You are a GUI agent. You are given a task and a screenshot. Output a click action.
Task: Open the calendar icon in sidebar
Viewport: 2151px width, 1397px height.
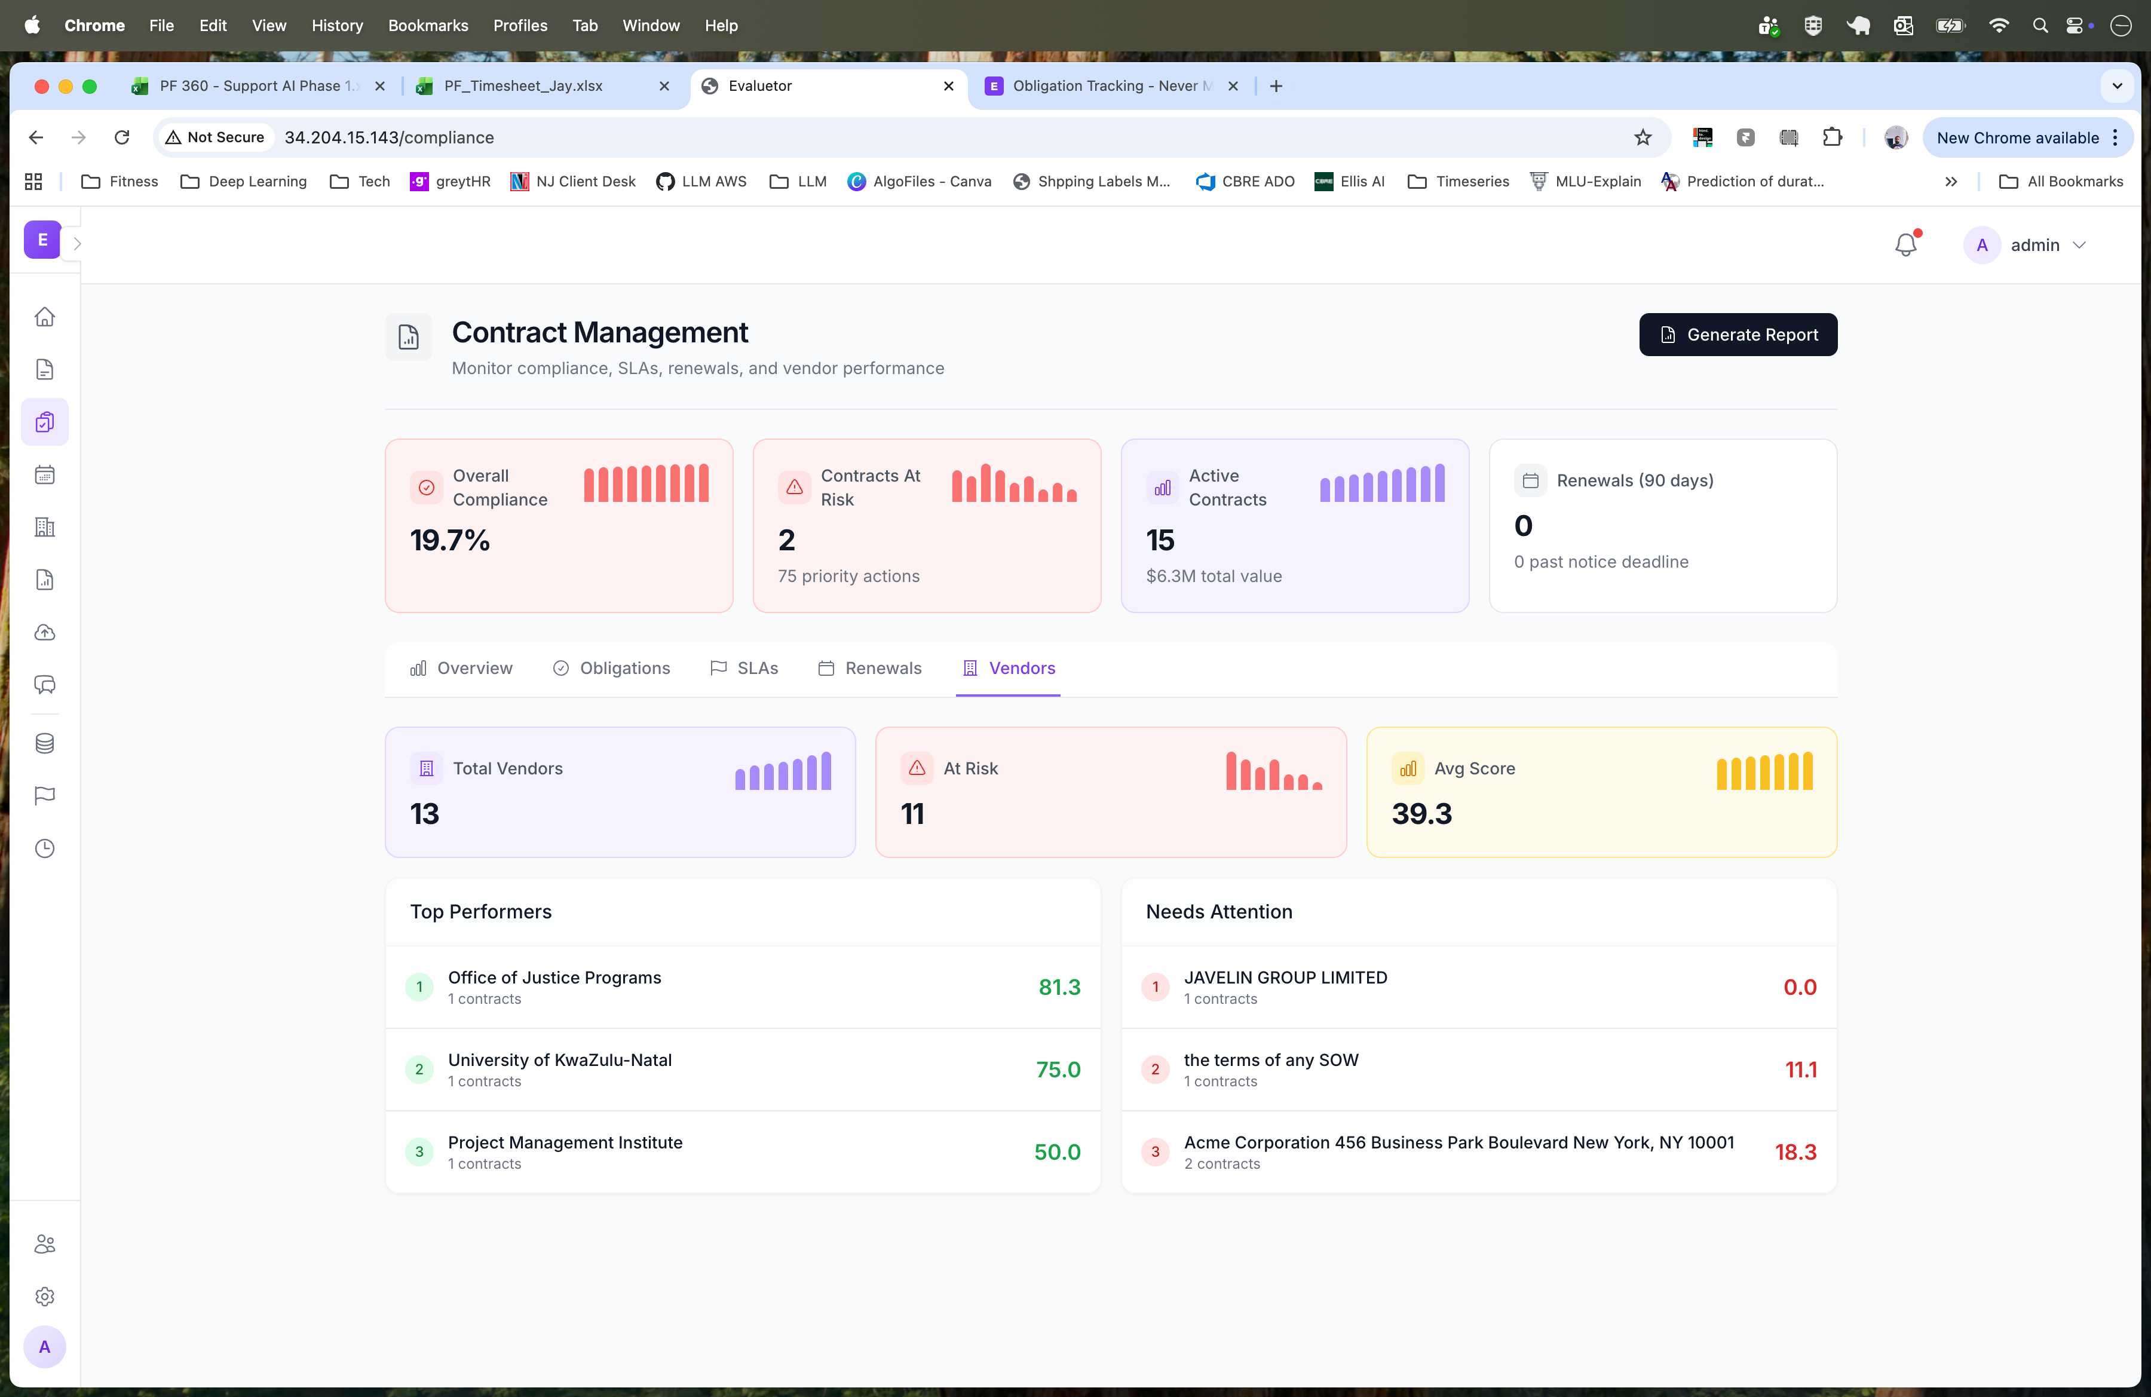click(x=44, y=475)
